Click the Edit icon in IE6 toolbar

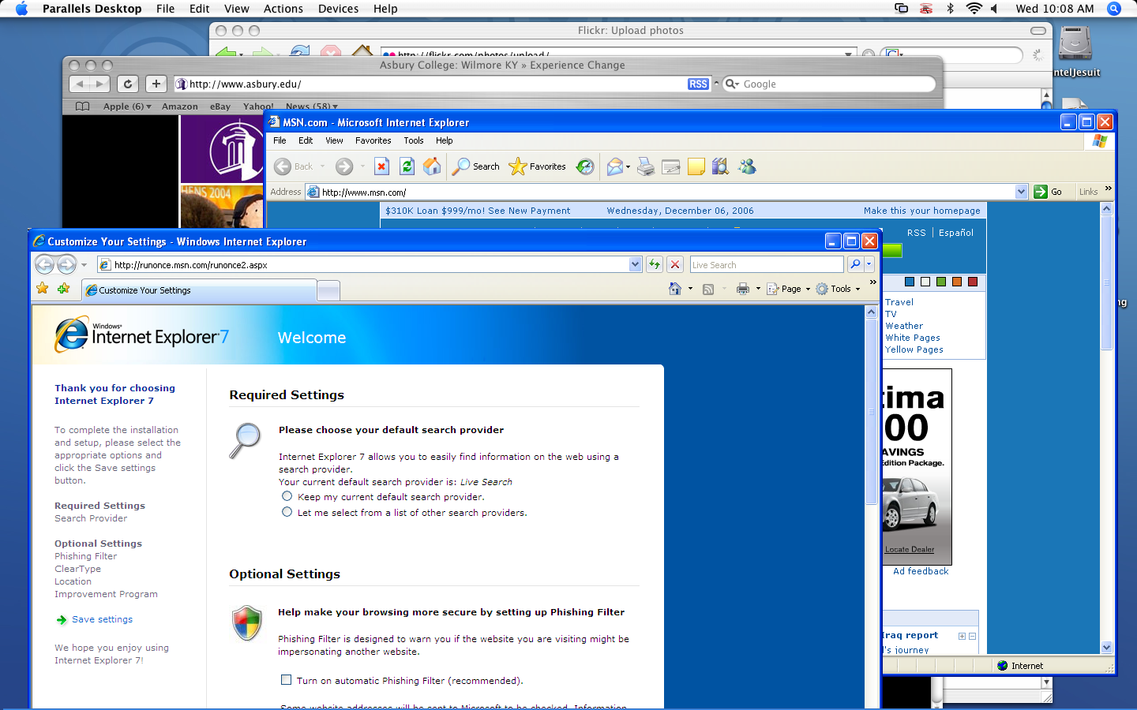pos(671,166)
